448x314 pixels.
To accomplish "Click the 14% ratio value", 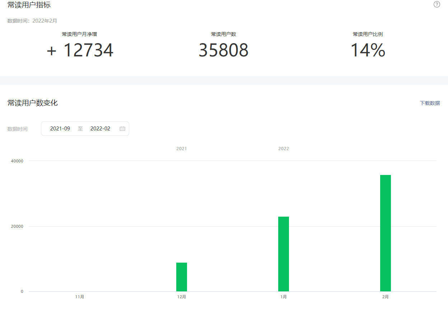I will point(368,50).
